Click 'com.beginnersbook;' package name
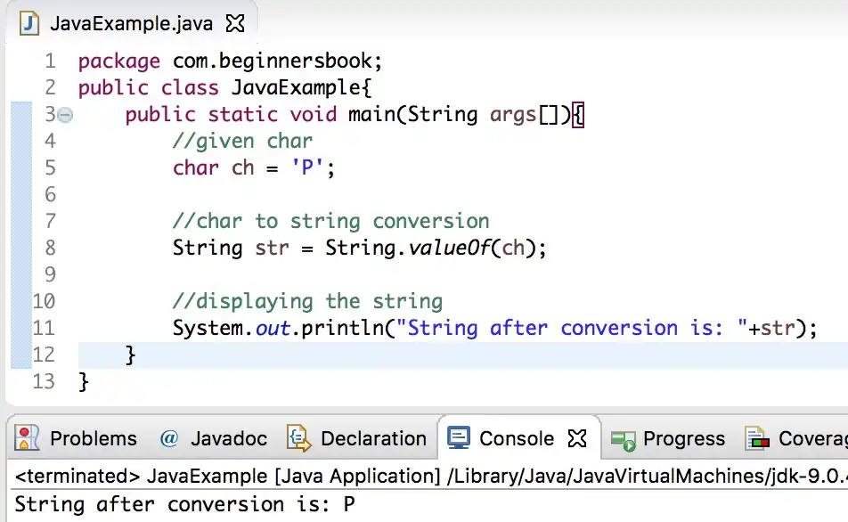The width and height of the screenshot is (848, 522). 277,61
